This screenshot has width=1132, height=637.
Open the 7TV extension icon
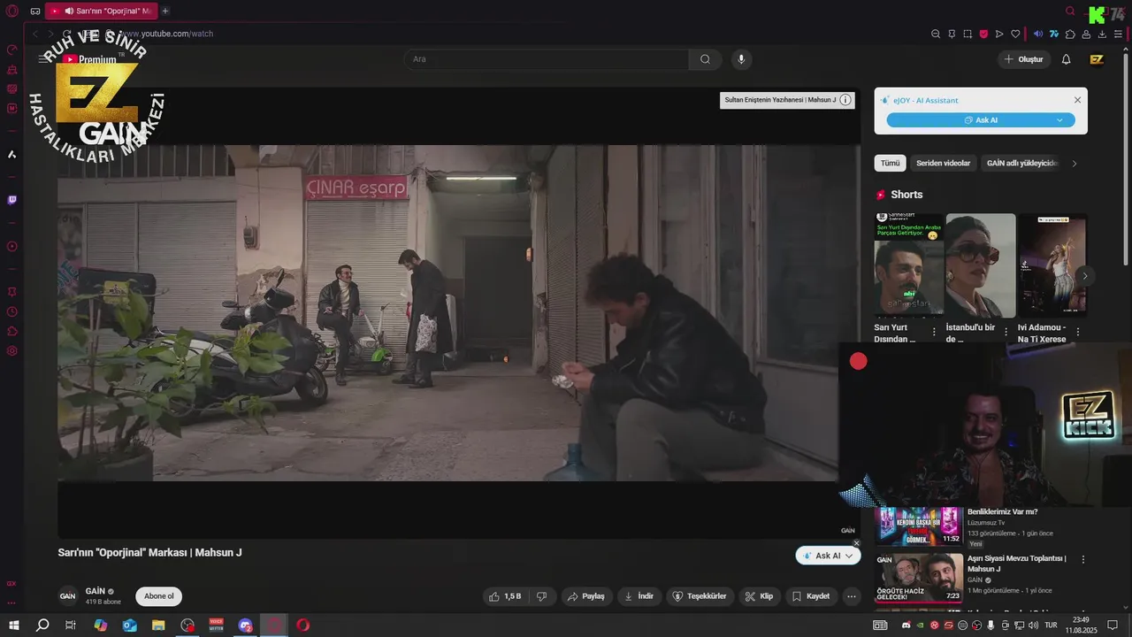(x=1054, y=34)
